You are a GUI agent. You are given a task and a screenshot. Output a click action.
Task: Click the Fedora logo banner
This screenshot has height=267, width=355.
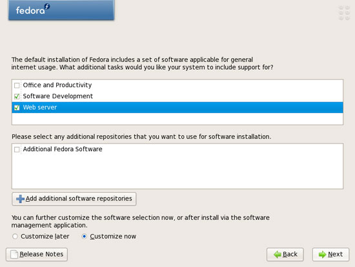[61, 10]
